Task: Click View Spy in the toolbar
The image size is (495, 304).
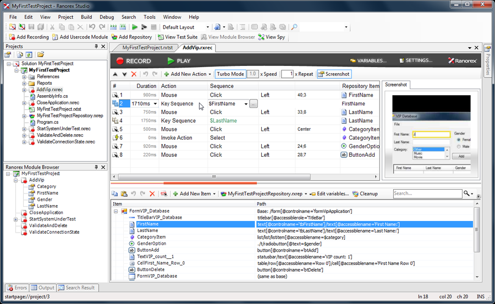Action: [272, 37]
